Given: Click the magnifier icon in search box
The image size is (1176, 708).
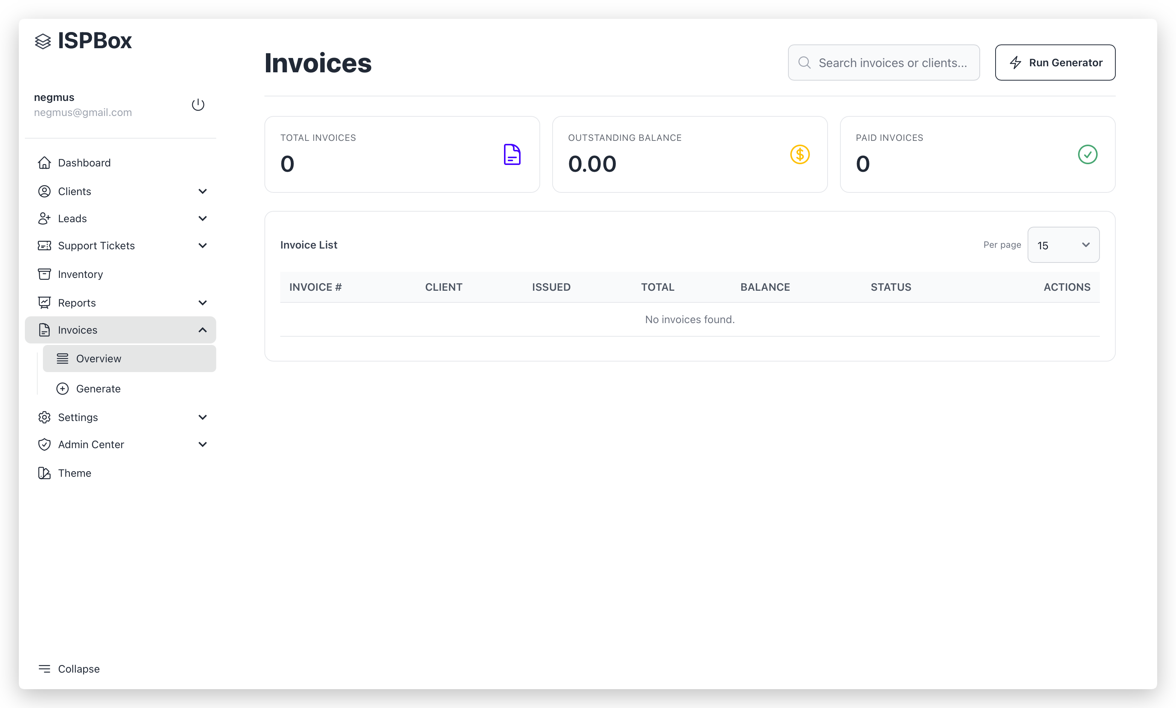Looking at the screenshot, I should 804,63.
